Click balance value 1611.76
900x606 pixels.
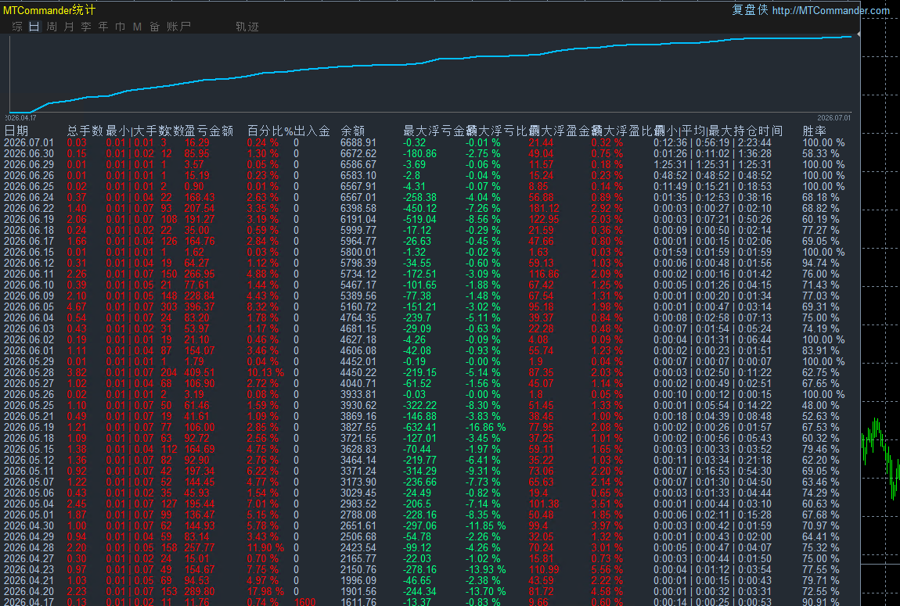coord(358,602)
